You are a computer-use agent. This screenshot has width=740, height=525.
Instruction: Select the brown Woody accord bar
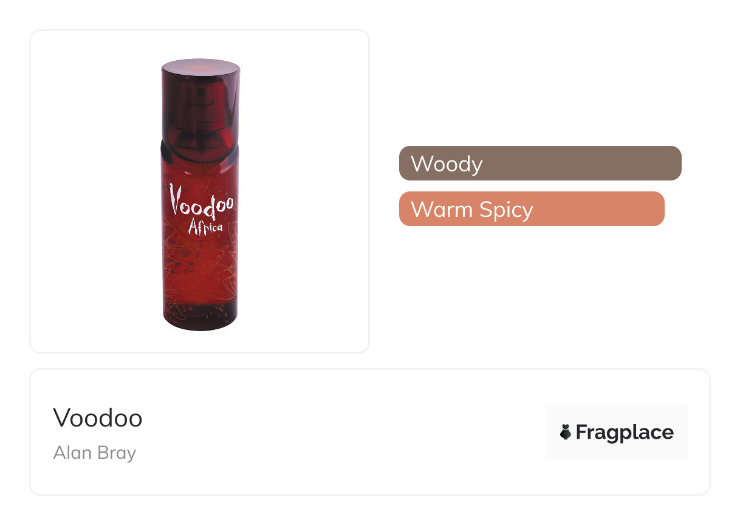tap(540, 163)
